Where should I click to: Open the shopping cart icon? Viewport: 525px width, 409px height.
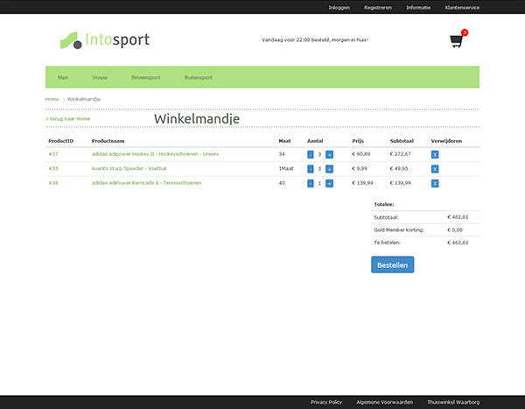coord(456,40)
